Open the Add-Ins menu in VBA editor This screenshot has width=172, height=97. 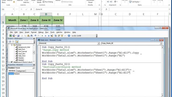tap(59, 32)
